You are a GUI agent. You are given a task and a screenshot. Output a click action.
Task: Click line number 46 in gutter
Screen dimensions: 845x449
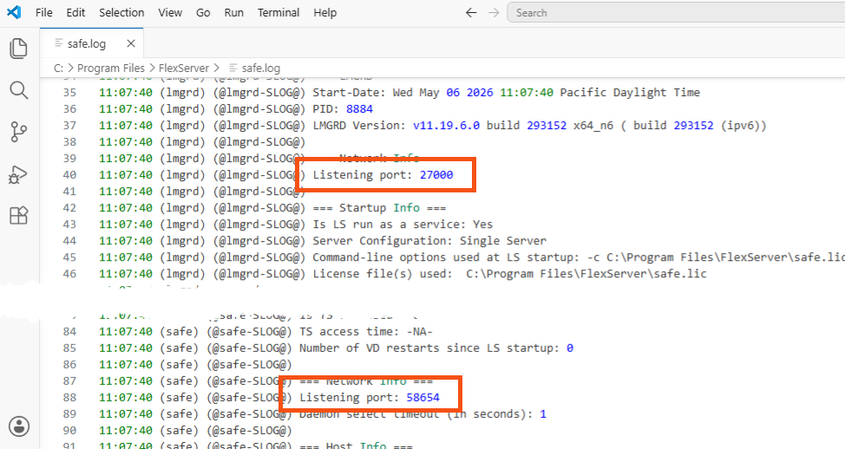click(69, 274)
